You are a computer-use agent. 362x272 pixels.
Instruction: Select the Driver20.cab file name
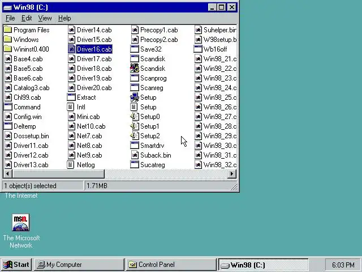[94, 88]
